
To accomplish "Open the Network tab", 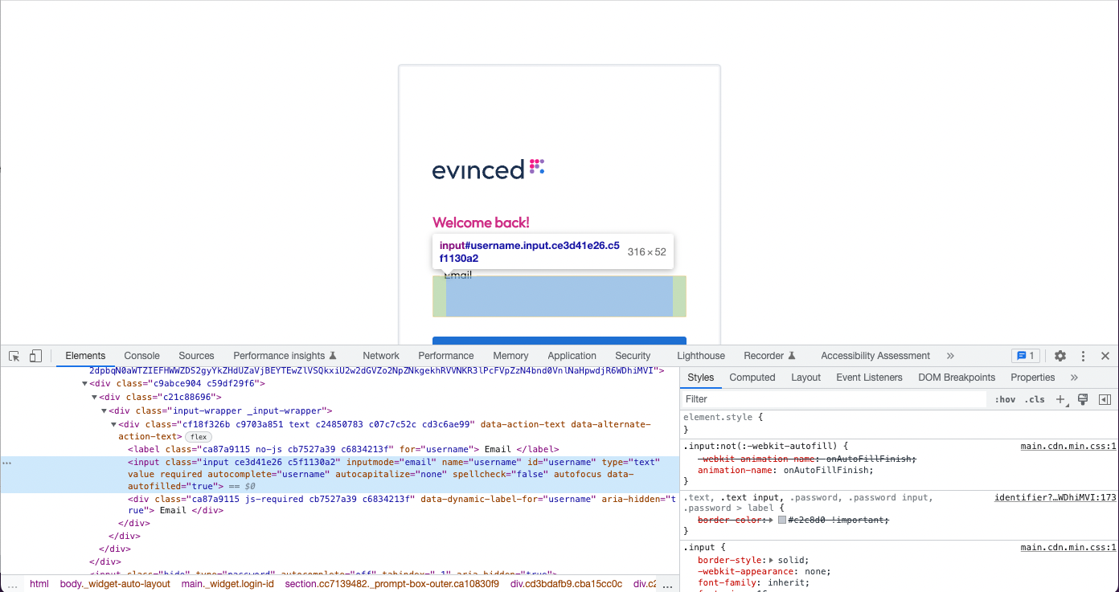I will pyautogui.click(x=381, y=356).
